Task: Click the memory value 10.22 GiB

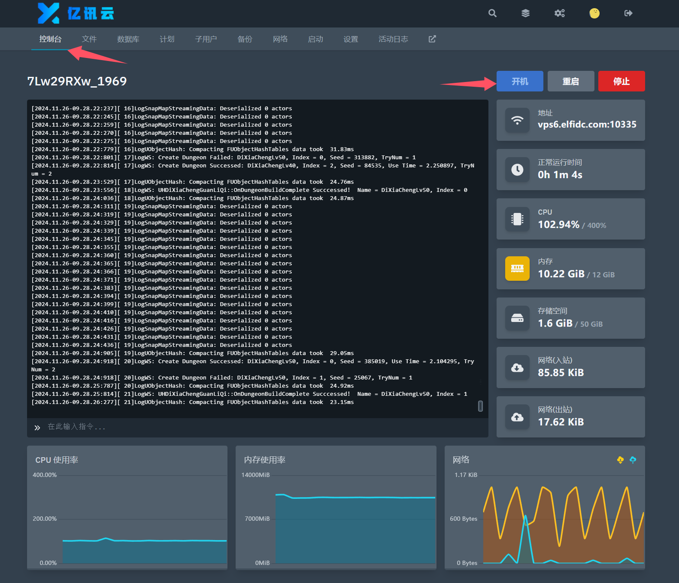Action: point(561,274)
